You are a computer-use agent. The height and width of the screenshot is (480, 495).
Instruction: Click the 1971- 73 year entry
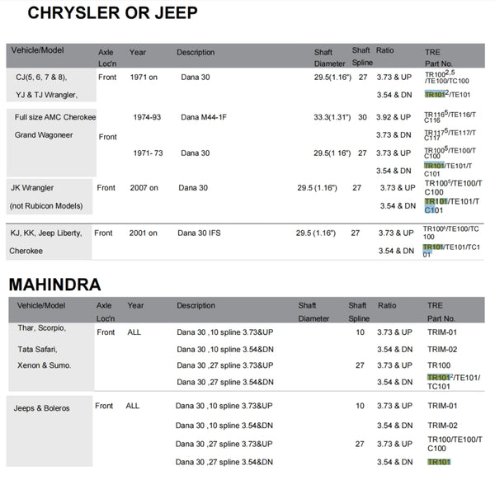149,153
